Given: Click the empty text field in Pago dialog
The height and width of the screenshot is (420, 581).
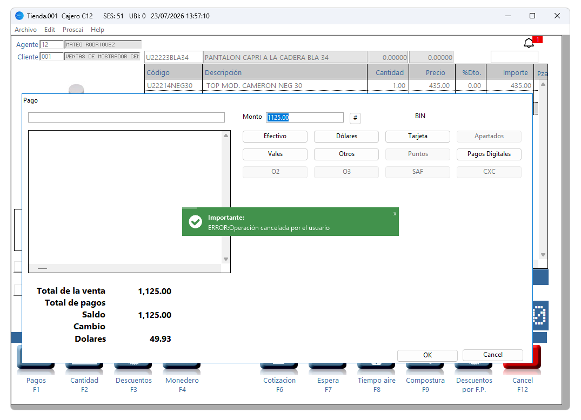Looking at the screenshot, I should pos(126,117).
